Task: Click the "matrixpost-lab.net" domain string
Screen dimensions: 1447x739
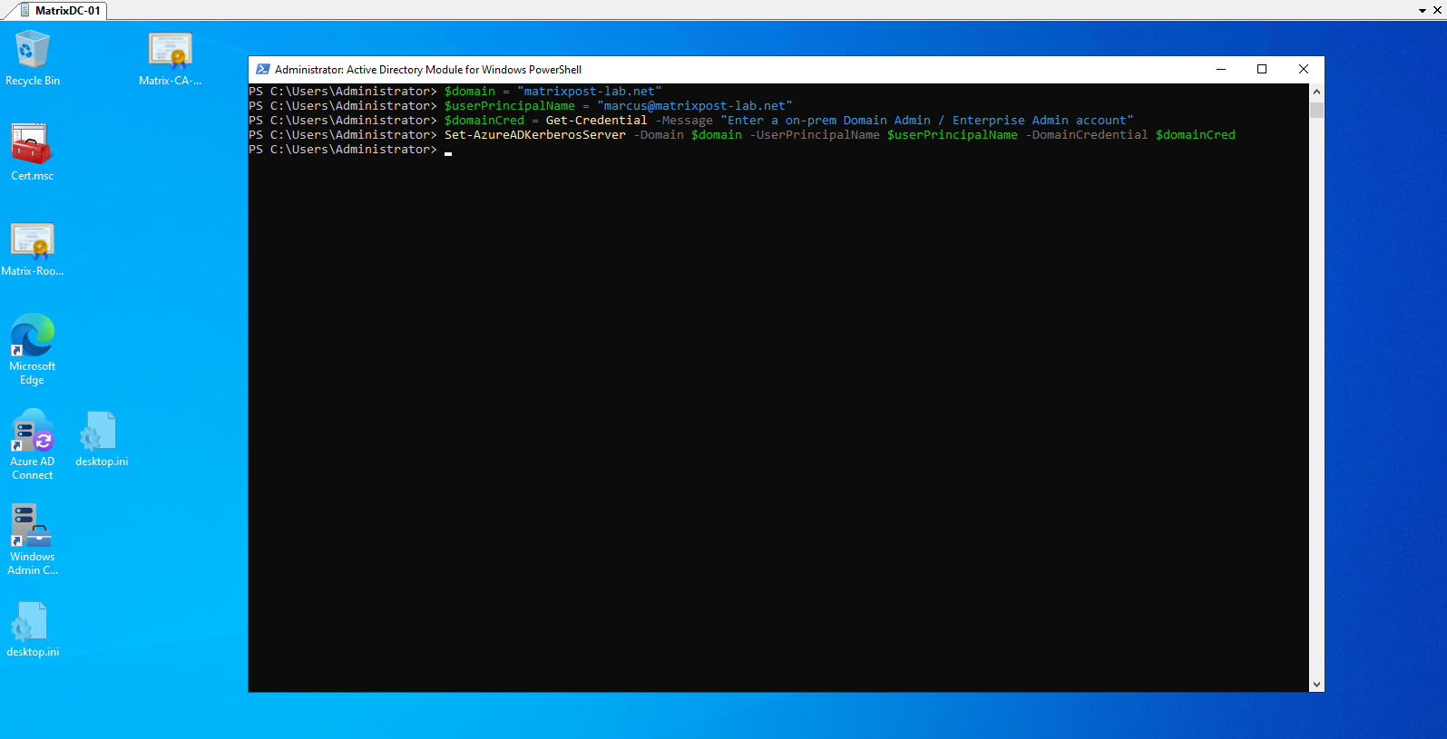Action: [x=590, y=92]
